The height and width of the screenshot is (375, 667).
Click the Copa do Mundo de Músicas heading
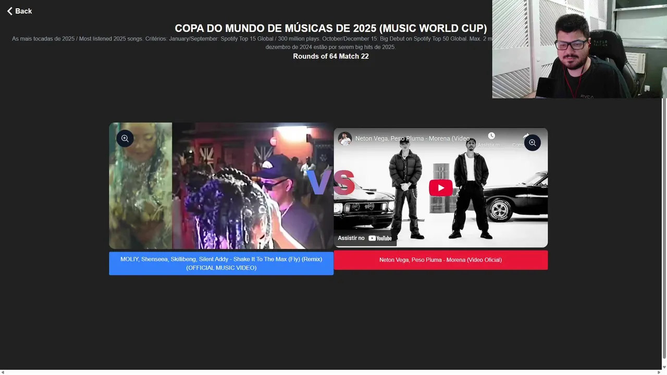[331, 28]
